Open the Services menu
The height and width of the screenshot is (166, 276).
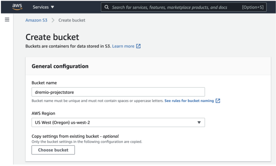click(43, 7)
